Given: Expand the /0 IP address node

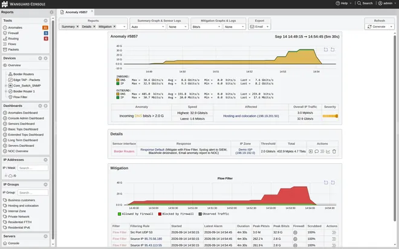Looking at the screenshot, I should (5, 176).
